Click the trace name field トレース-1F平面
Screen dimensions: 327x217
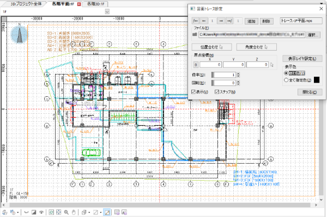301,21
